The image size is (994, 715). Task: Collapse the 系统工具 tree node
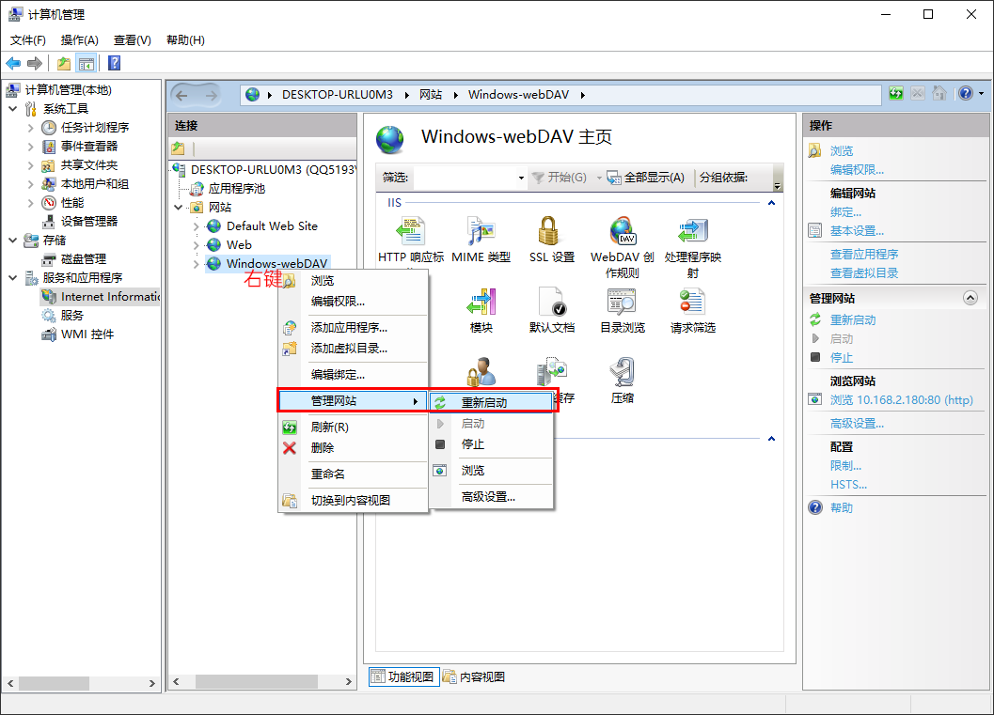[12, 109]
